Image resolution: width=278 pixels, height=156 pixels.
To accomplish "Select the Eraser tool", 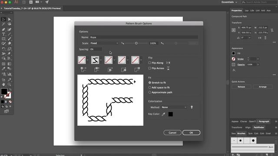I will tap(10, 43).
